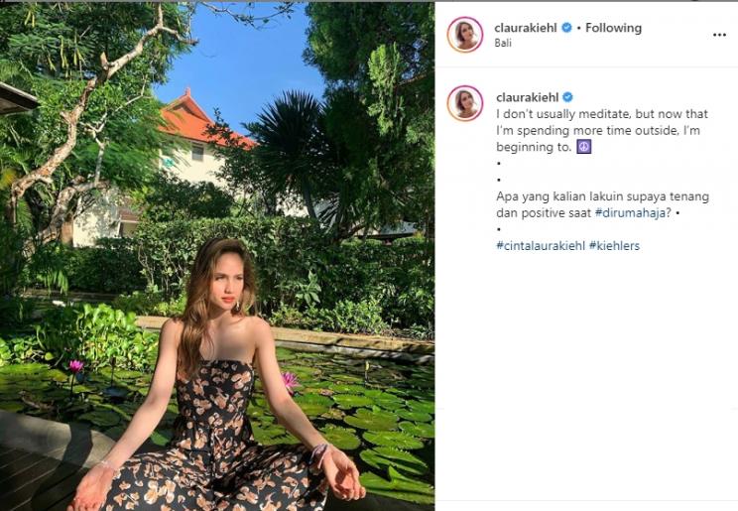Open the Bali location link
The image size is (738, 511).
coord(503,44)
